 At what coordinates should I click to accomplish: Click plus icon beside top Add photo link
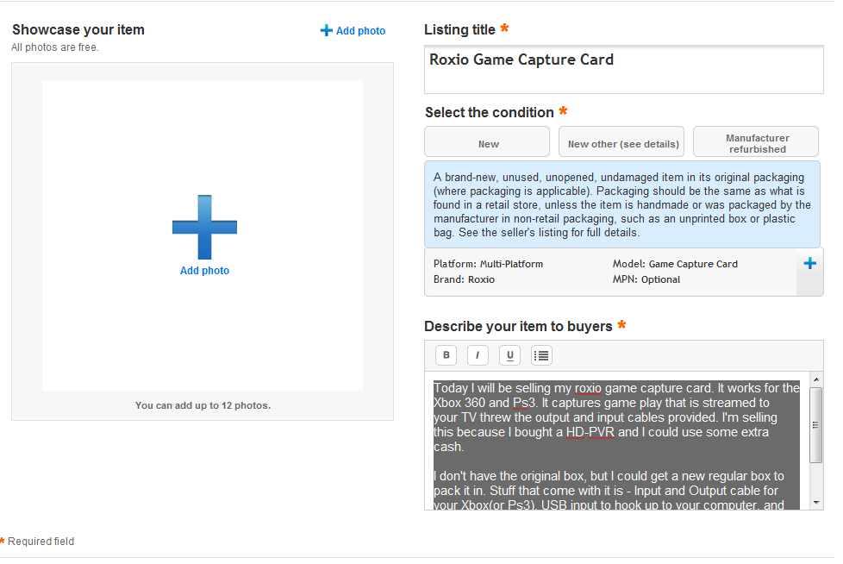pyautogui.click(x=326, y=30)
